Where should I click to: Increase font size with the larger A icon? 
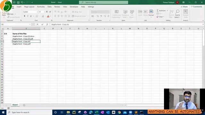[47, 12]
